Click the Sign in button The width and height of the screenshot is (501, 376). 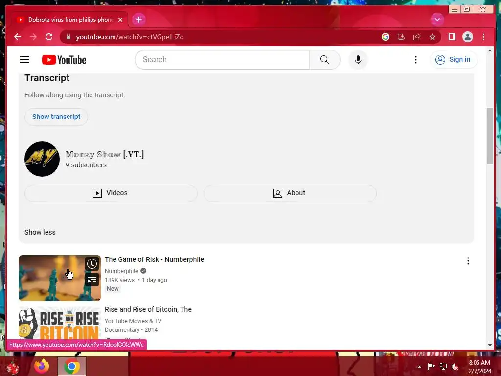454,59
